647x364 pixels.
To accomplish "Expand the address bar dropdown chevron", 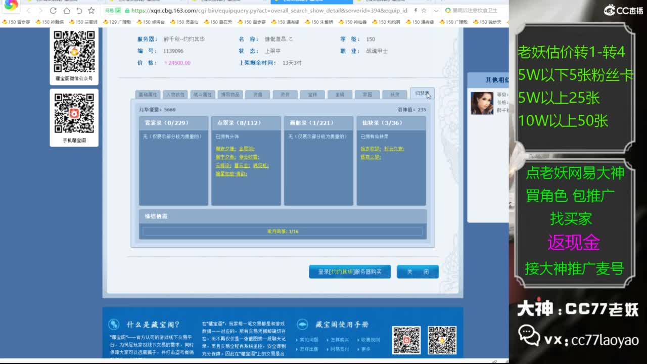I will click(436, 11).
